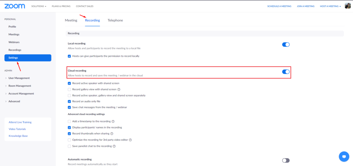Viewport: 353px width, 166px height.
Task: Click help icon beside 3rd party editor option
Action: point(131,140)
